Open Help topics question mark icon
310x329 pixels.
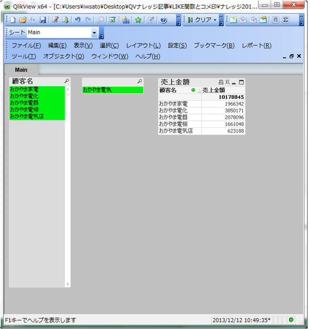click(163, 20)
